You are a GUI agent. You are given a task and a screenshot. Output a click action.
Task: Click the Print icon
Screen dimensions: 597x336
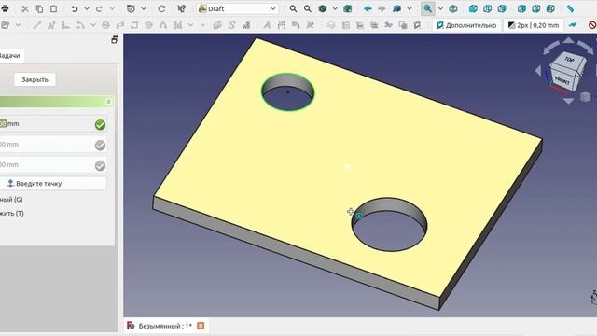(5, 8)
